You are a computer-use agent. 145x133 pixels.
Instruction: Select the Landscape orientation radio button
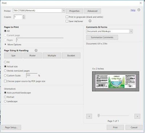pyautogui.click(x=5, y=101)
